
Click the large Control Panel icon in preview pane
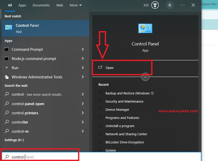point(145,28)
